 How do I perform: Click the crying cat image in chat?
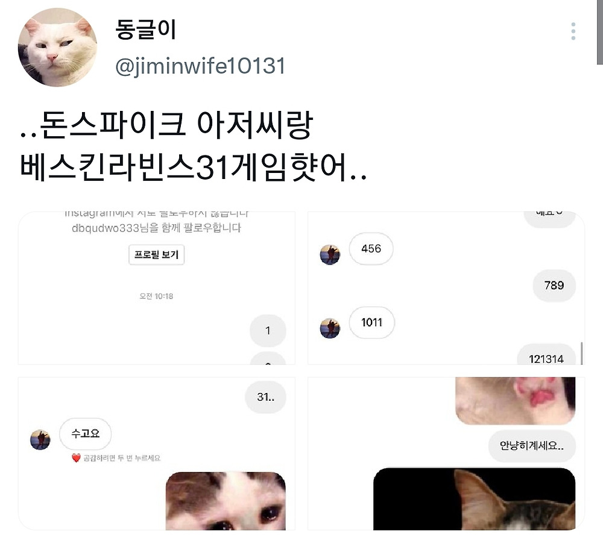pyautogui.click(x=226, y=501)
